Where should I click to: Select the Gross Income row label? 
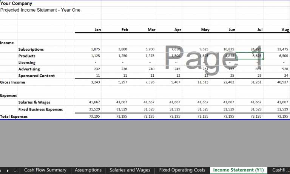[12, 82]
